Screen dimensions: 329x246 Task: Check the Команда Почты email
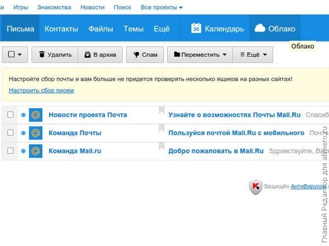point(10,133)
